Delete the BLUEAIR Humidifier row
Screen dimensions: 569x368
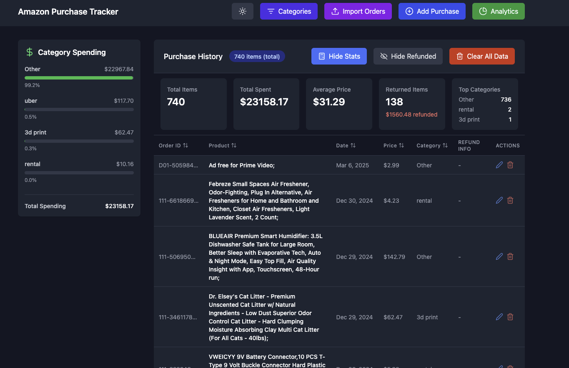pos(510,256)
